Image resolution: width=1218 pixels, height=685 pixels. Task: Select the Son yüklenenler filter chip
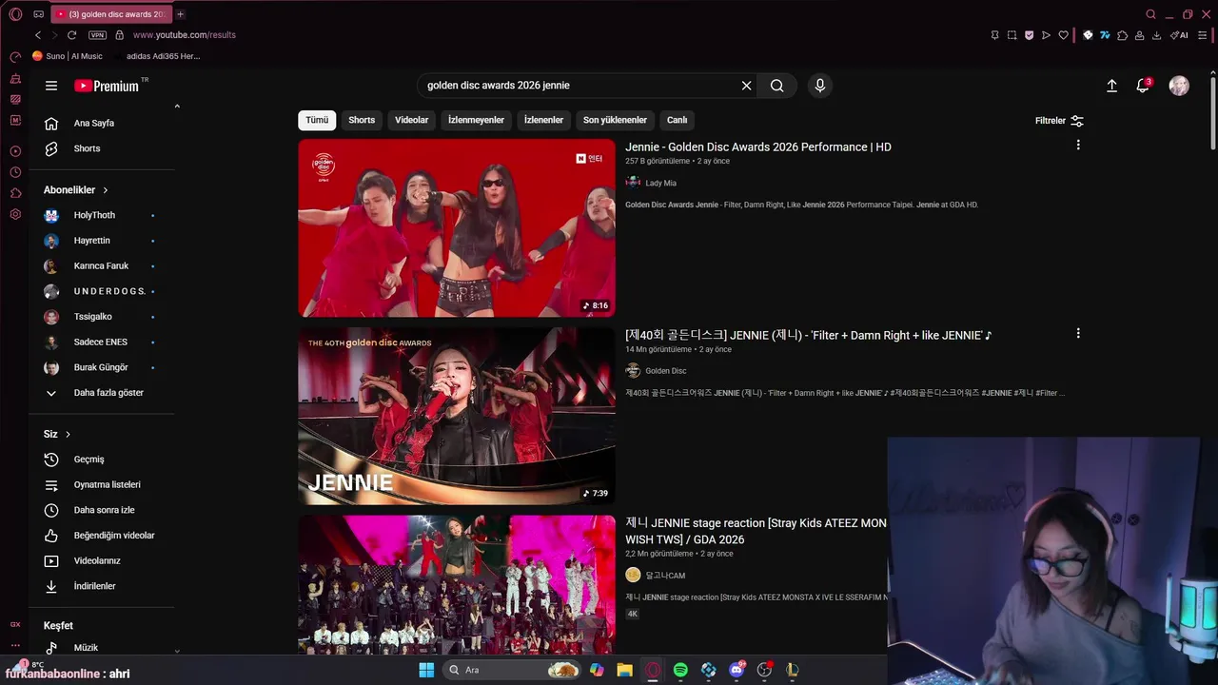pyautogui.click(x=615, y=120)
